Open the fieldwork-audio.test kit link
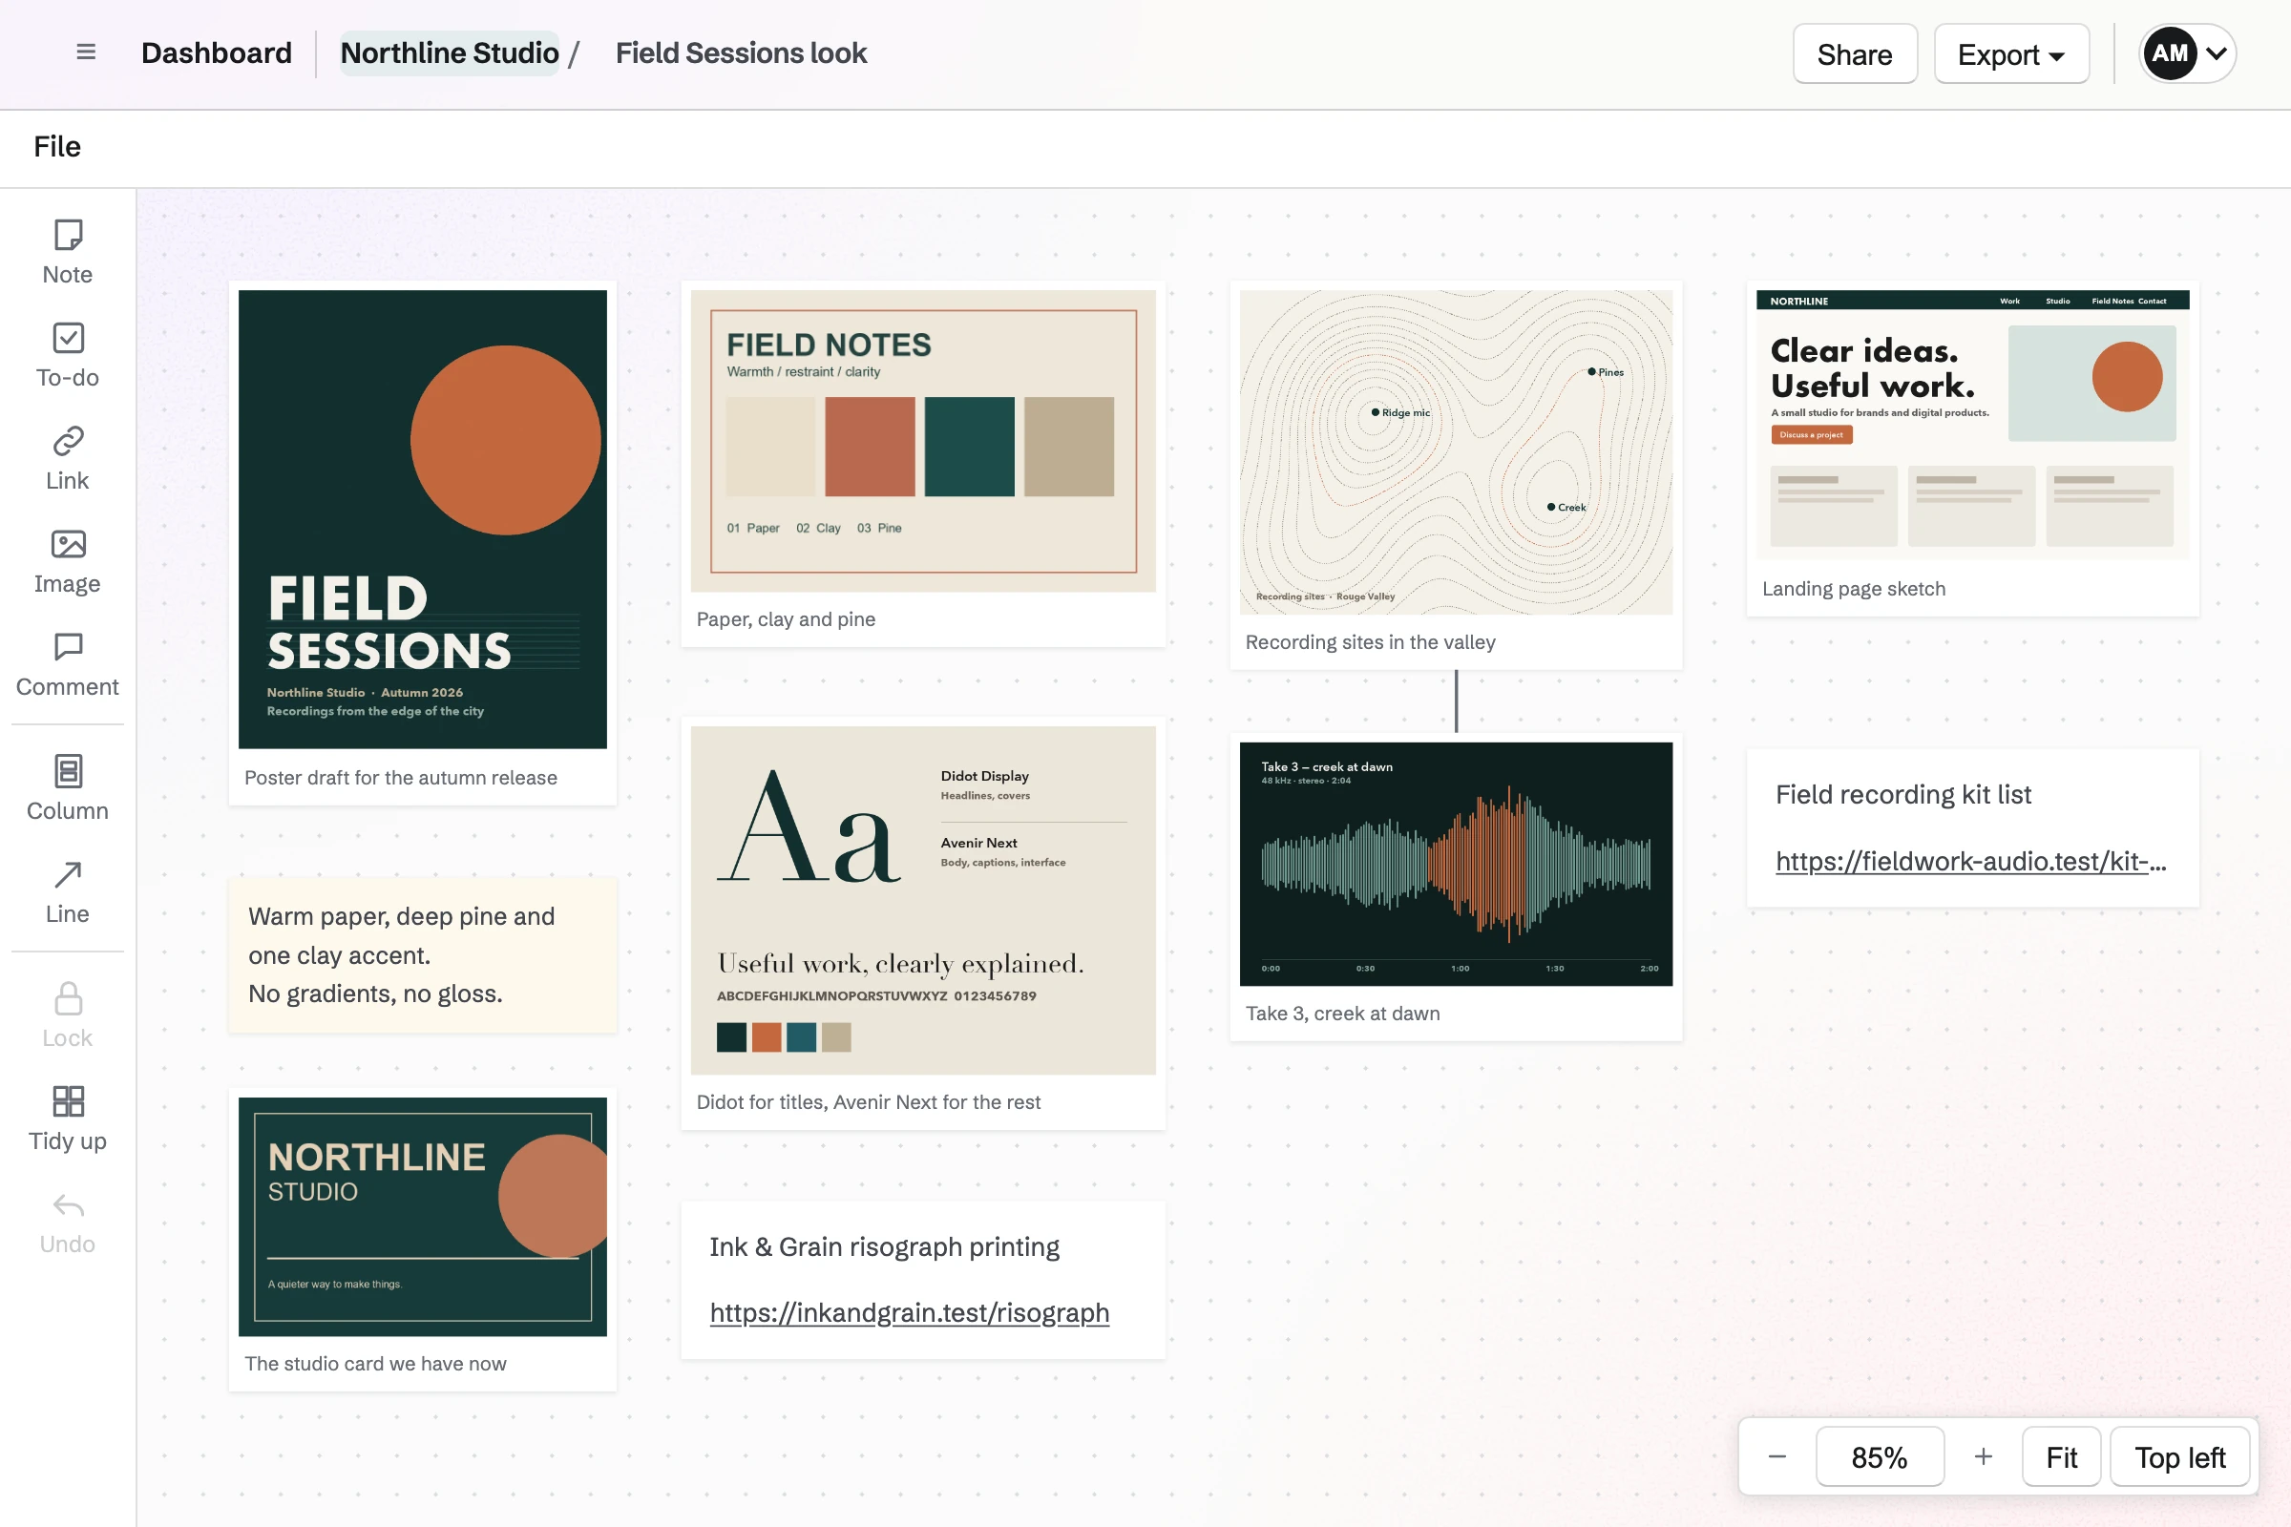Viewport: 2291px width, 1527px height. point(1970,861)
